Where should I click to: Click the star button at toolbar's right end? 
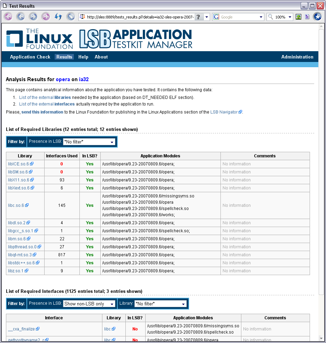coord(318,17)
